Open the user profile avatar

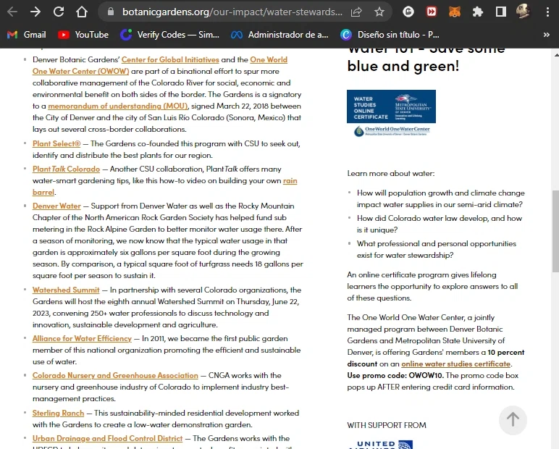523,11
